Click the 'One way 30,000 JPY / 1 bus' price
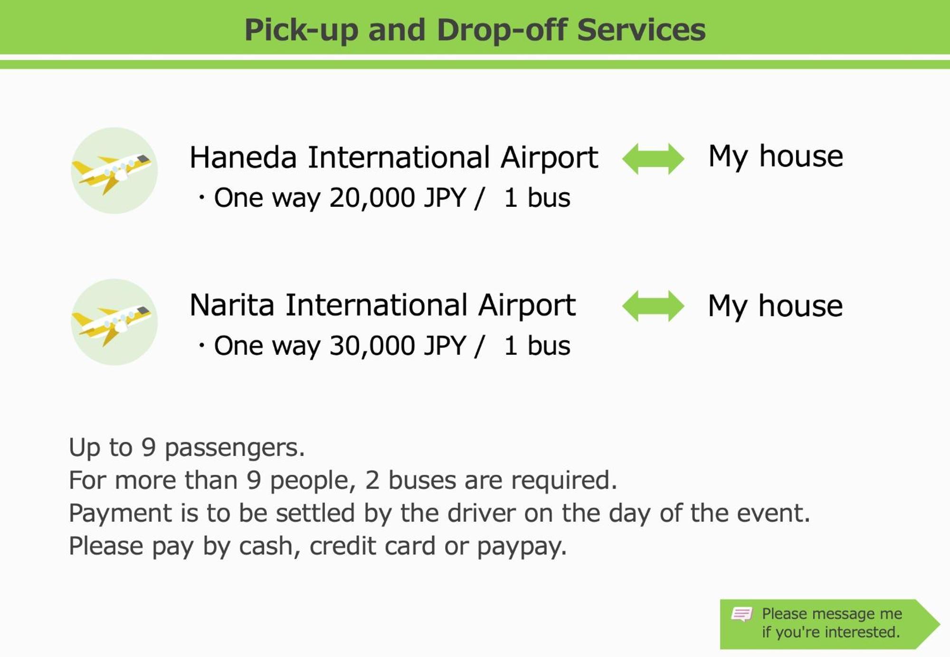Screen dimensions: 950x657 coord(385,346)
